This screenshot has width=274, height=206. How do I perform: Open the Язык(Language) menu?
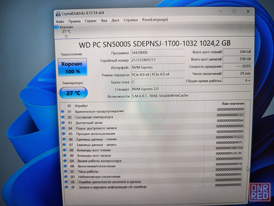tap(155, 20)
